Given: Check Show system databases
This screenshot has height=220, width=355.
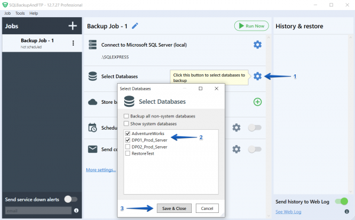Looking at the screenshot, I should 127,124.
